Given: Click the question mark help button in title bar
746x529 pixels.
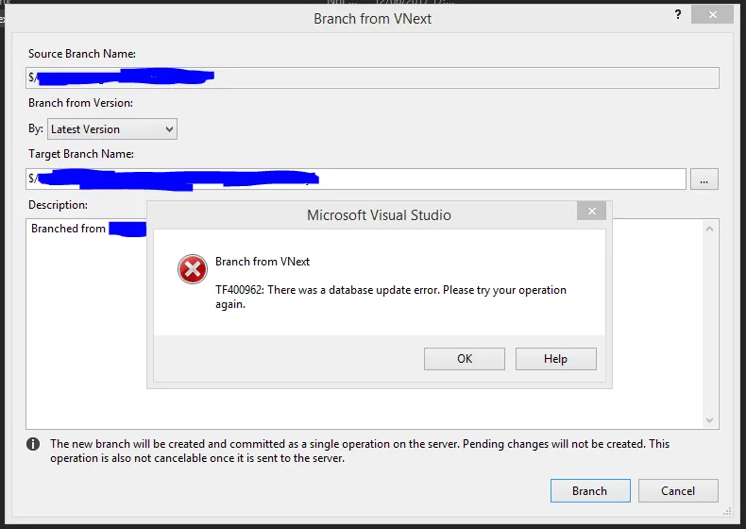Looking at the screenshot, I should point(678,14).
